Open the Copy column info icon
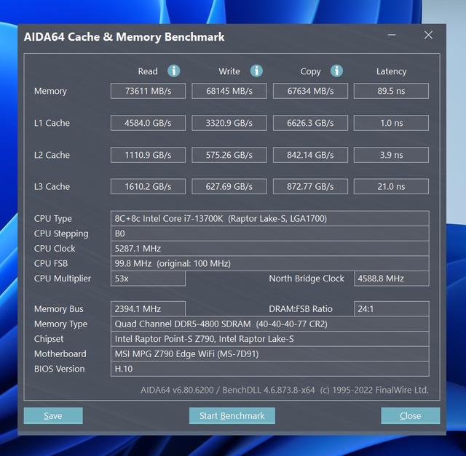Screen dimensions: 466x456 (x=336, y=71)
